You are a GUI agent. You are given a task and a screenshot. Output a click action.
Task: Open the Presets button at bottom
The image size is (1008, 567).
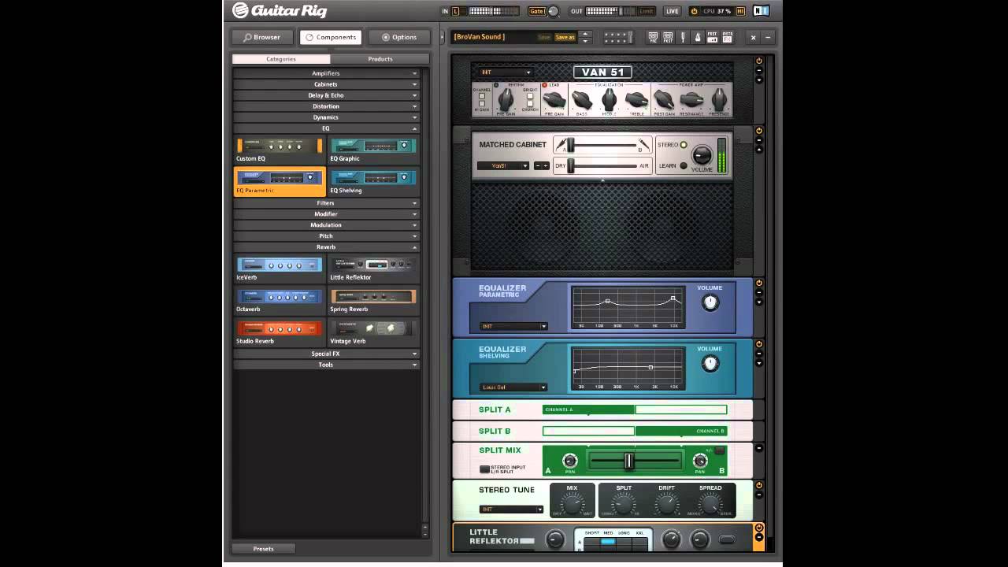pos(263,549)
